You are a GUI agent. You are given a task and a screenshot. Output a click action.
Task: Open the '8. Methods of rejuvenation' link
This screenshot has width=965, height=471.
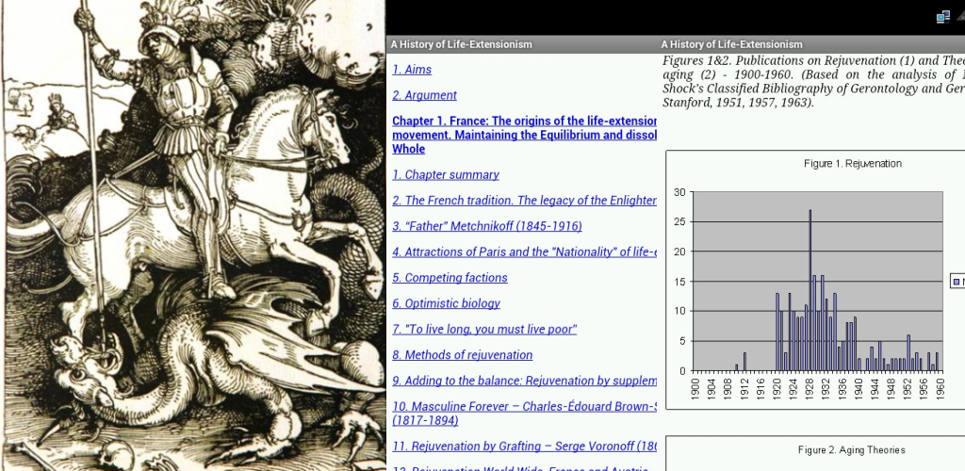[x=462, y=355]
